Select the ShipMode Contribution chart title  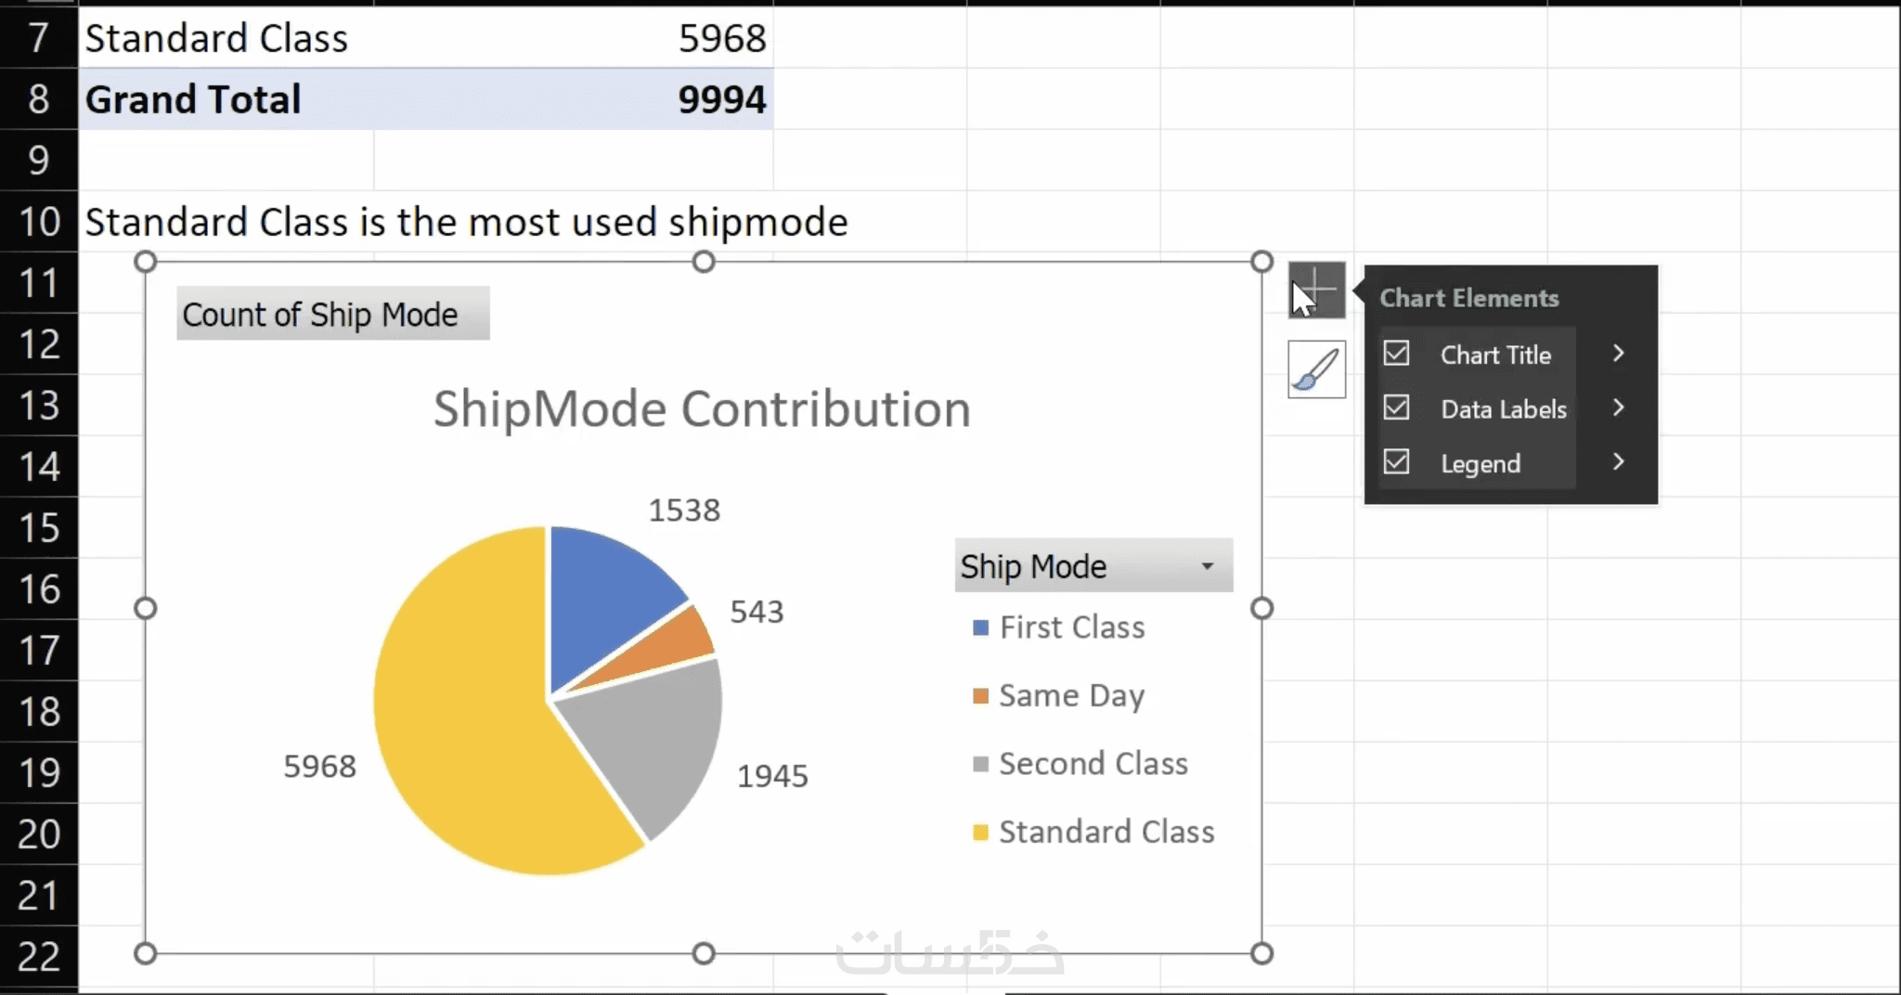point(702,409)
